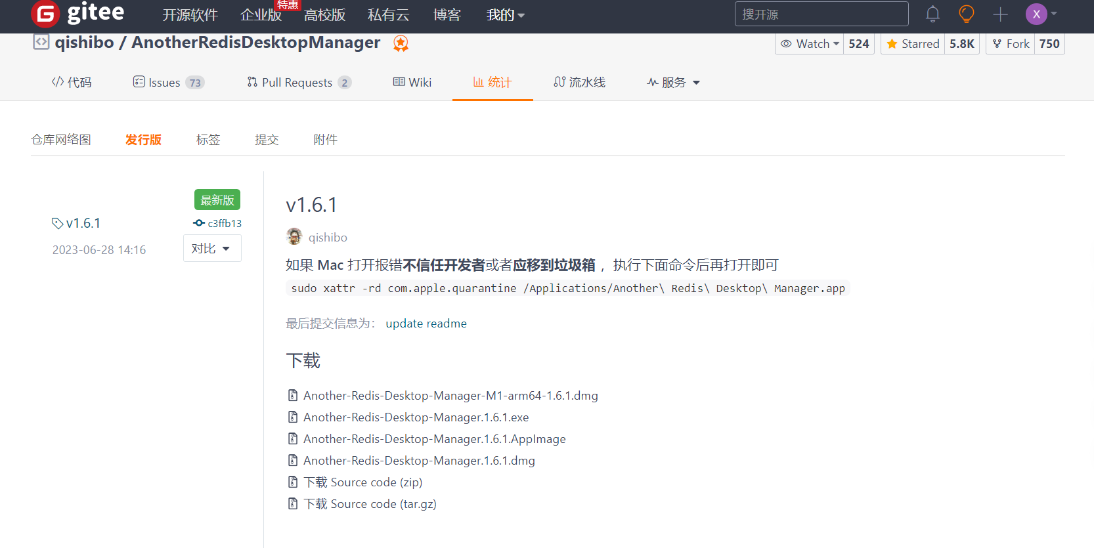Click the Issues count badge 73
This screenshot has height=548, width=1094.
click(x=195, y=83)
